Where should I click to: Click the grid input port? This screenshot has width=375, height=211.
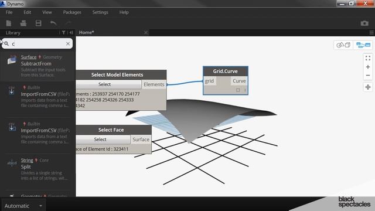pos(210,81)
